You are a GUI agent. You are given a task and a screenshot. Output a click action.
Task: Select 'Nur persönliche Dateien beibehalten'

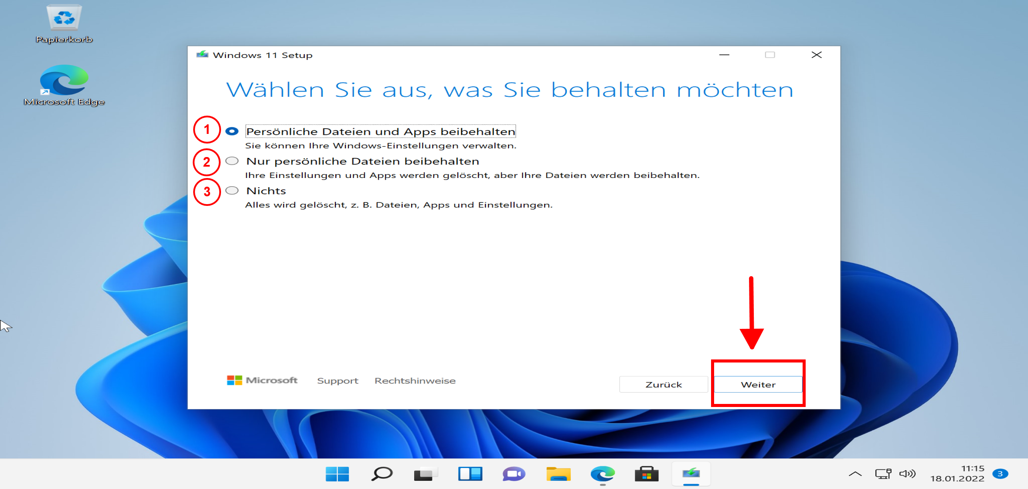pos(231,161)
